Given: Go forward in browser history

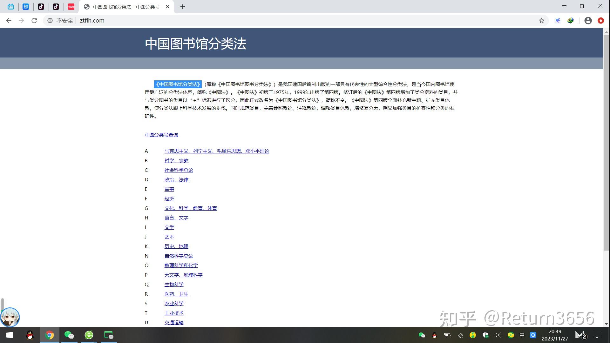Looking at the screenshot, I should [21, 20].
